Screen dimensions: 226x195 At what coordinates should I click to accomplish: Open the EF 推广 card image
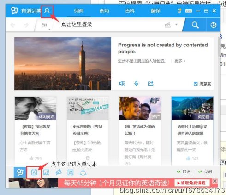(x=140, y=108)
